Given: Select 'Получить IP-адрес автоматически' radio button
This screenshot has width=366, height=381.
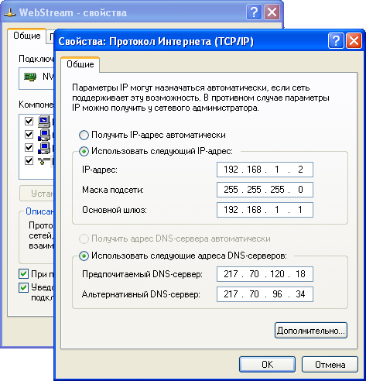Looking at the screenshot, I should [84, 135].
